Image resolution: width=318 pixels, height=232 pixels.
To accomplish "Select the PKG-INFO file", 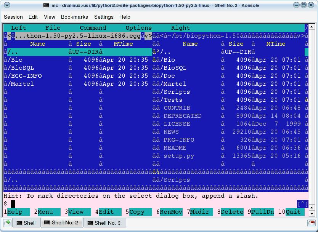I will (x=230, y=140).
